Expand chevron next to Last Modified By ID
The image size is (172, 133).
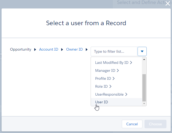pos(131,63)
